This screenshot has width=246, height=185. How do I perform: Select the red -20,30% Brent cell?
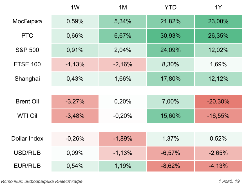(218, 101)
